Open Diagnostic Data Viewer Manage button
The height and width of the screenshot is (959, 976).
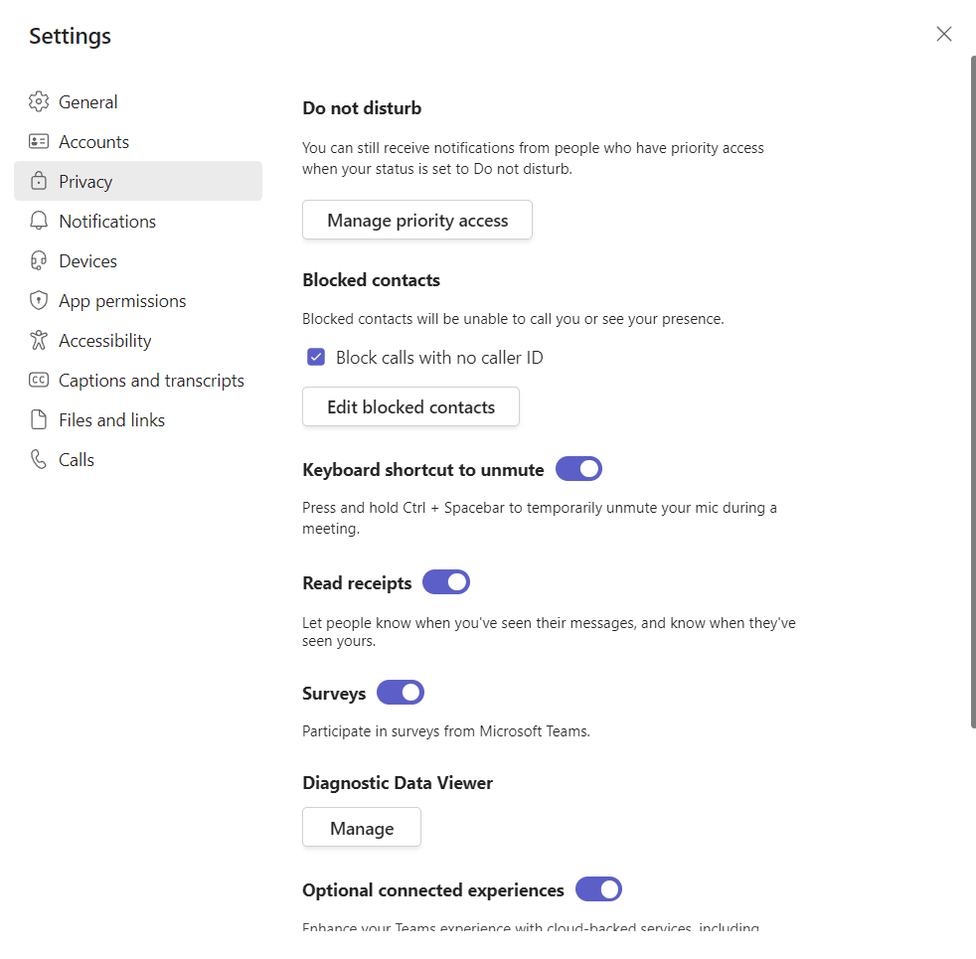362,828
